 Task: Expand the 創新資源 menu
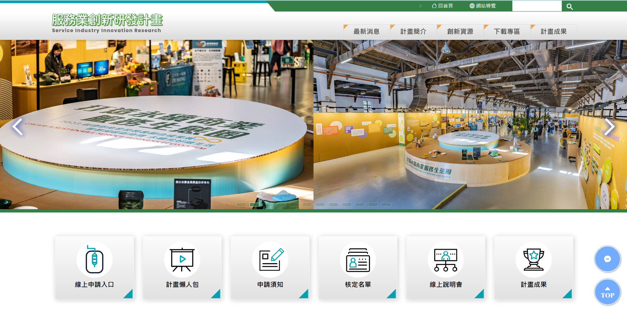pyautogui.click(x=460, y=32)
